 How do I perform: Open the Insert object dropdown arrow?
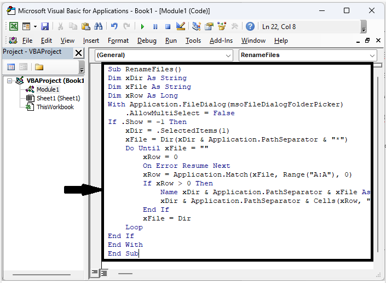tap(35, 26)
